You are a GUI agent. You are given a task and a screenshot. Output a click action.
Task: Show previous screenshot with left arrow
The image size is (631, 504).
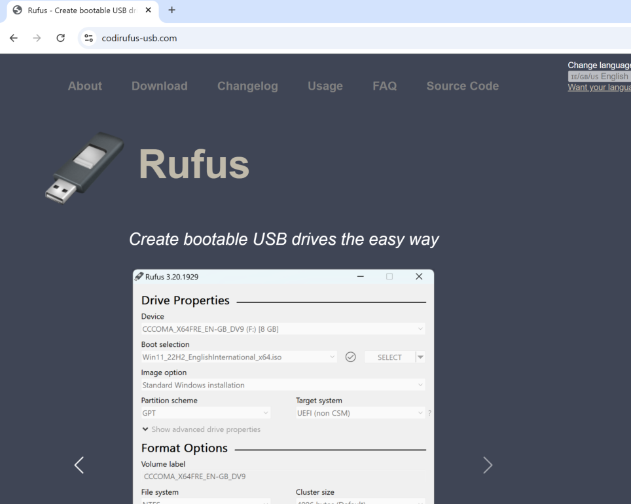pyautogui.click(x=79, y=465)
